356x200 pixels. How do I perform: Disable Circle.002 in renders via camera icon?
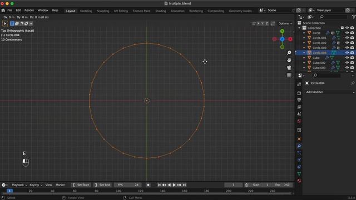tap(352, 43)
